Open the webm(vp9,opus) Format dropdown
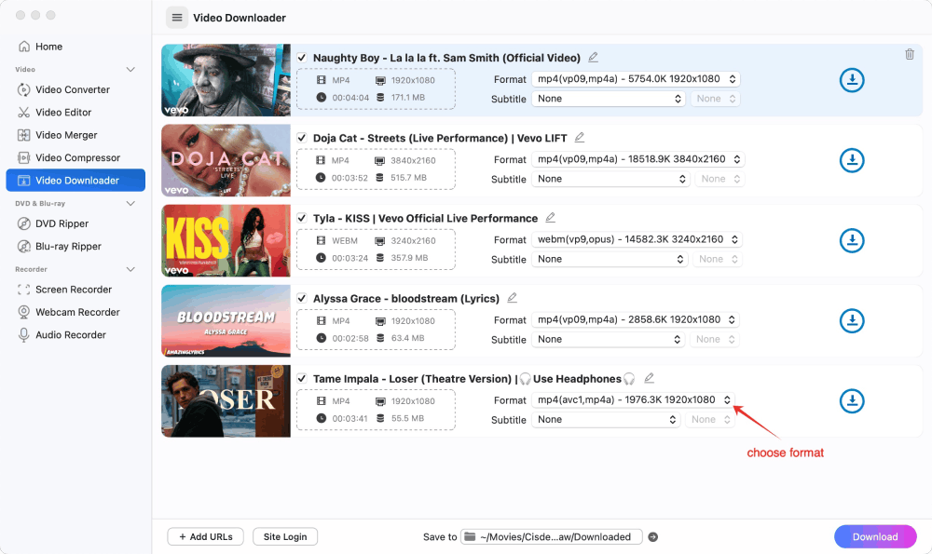Image resolution: width=932 pixels, height=554 pixels. click(637, 239)
